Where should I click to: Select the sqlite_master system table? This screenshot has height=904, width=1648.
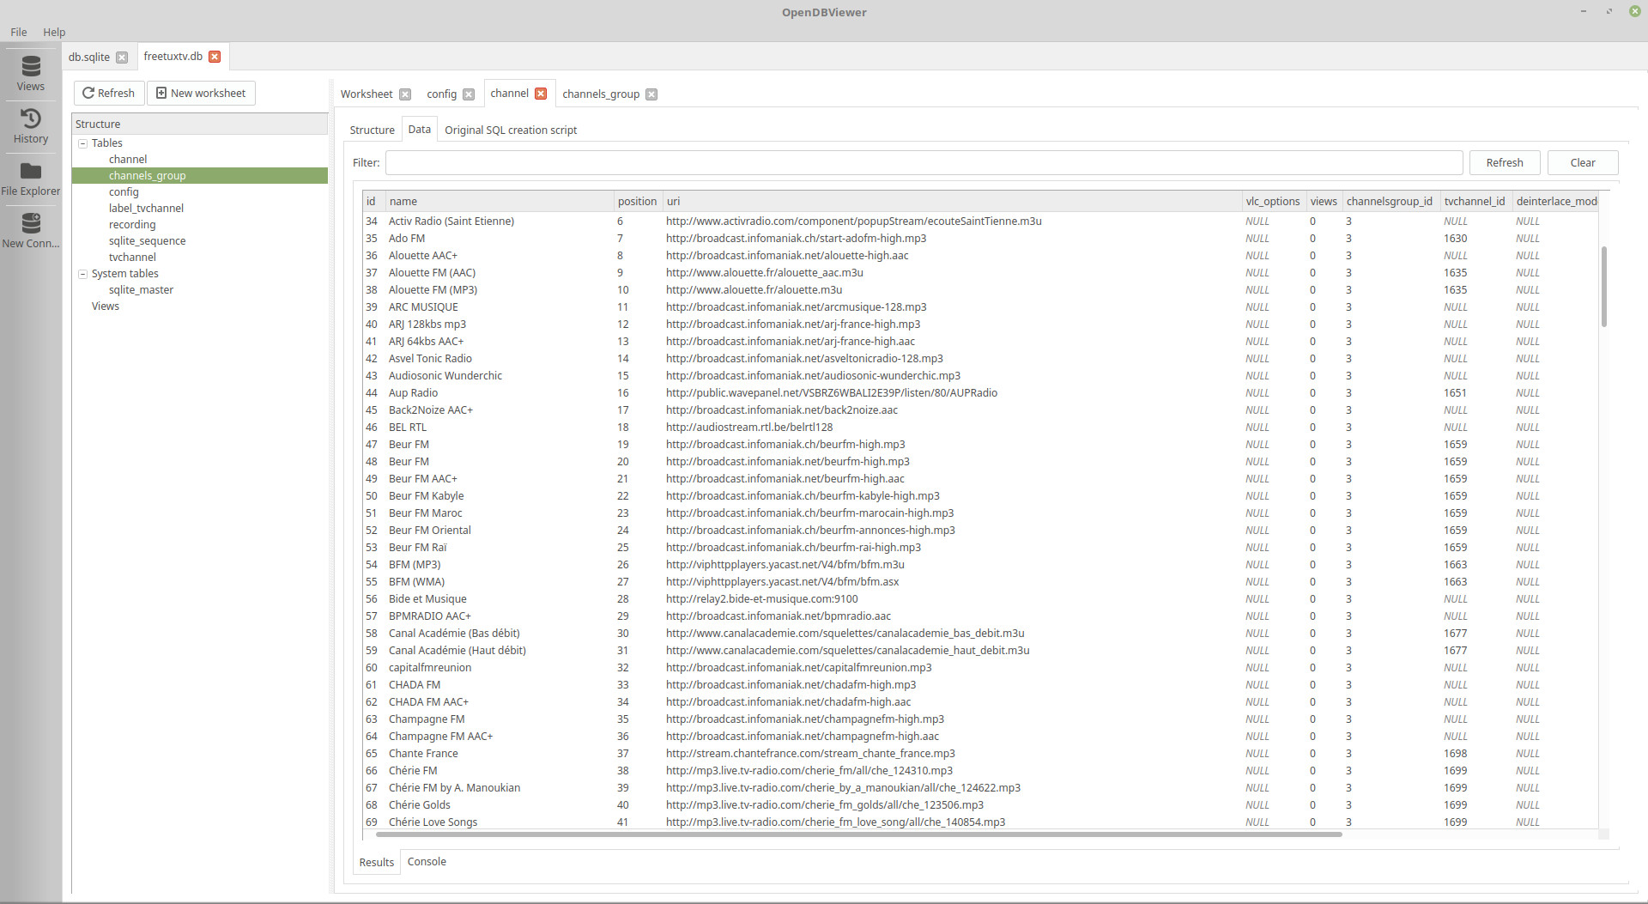[141, 290]
